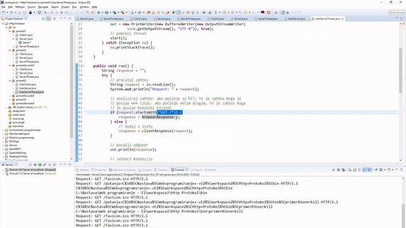Click the red ring icon in main toolbar
The image size is (406, 228).
pos(268,13)
